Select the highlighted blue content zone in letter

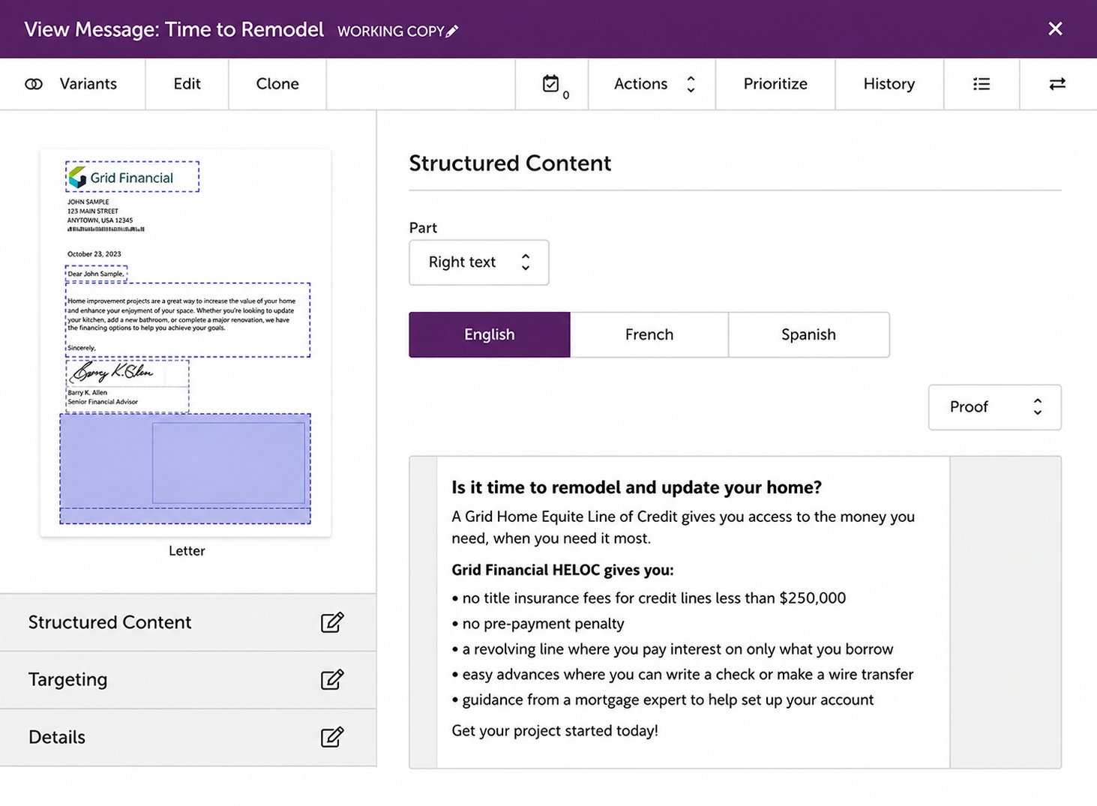(185, 469)
